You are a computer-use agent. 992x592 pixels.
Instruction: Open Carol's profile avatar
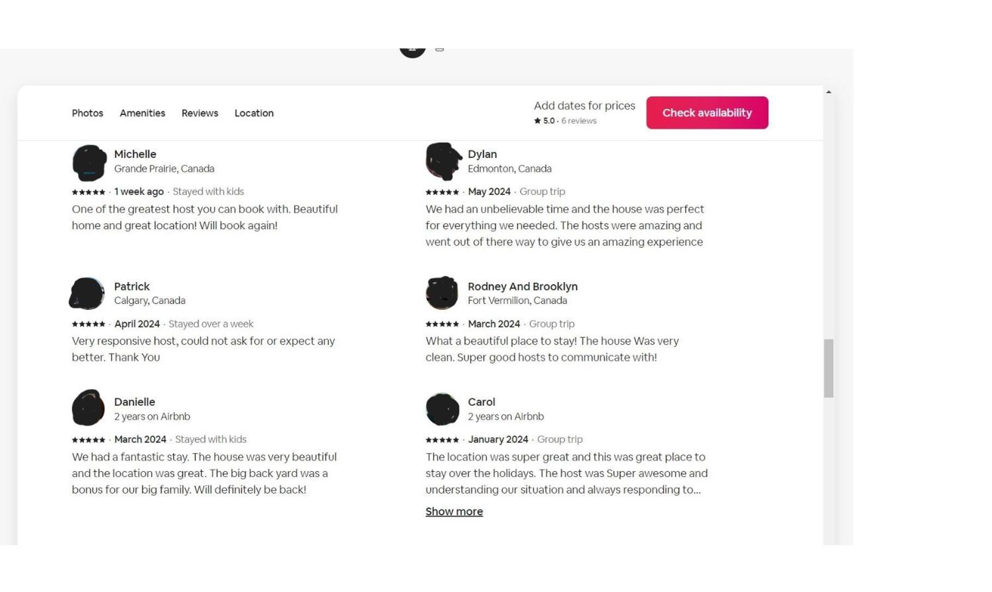(443, 409)
